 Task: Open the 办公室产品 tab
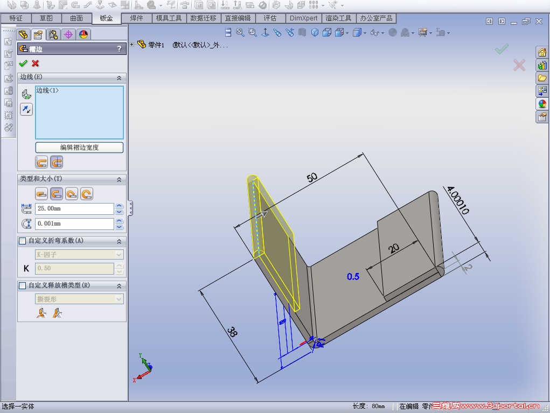[376, 18]
